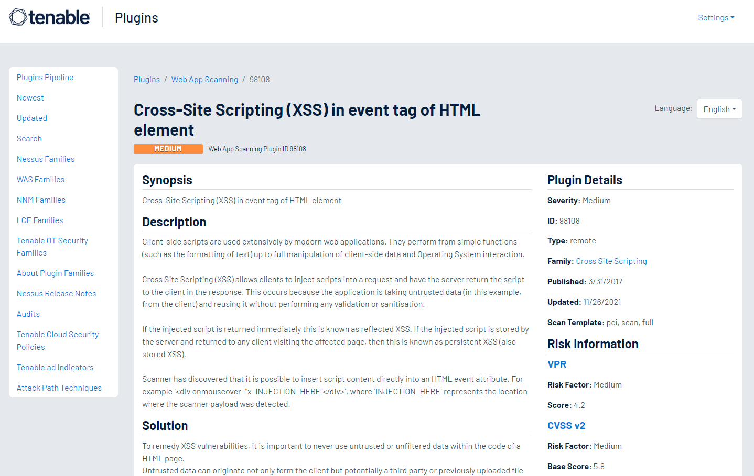This screenshot has width=754, height=476.
Task: Open Plugins Pipeline in sidebar
Action: [x=45, y=78]
